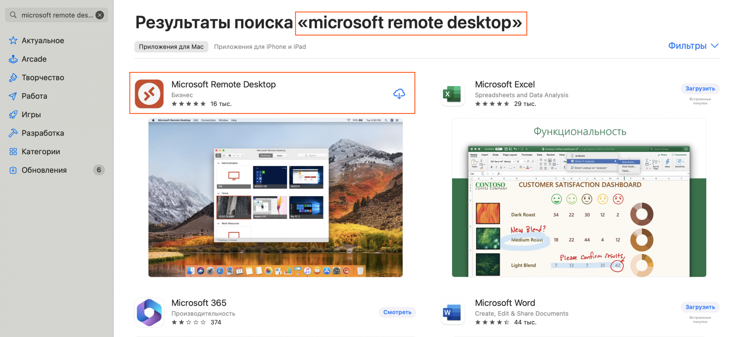Click the cloud download icon for Remote Desktop
The height and width of the screenshot is (337, 741).
click(399, 94)
